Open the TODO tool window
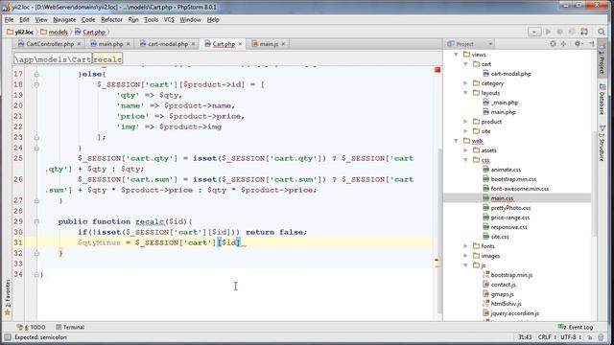Viewport: 614px width, 345px height. click(32, 327)
